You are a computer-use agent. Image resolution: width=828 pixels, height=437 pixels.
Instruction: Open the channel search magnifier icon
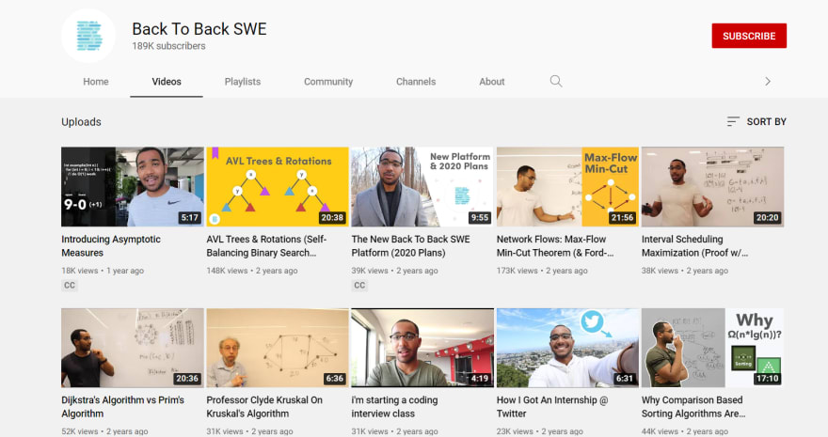pos(556,81)
